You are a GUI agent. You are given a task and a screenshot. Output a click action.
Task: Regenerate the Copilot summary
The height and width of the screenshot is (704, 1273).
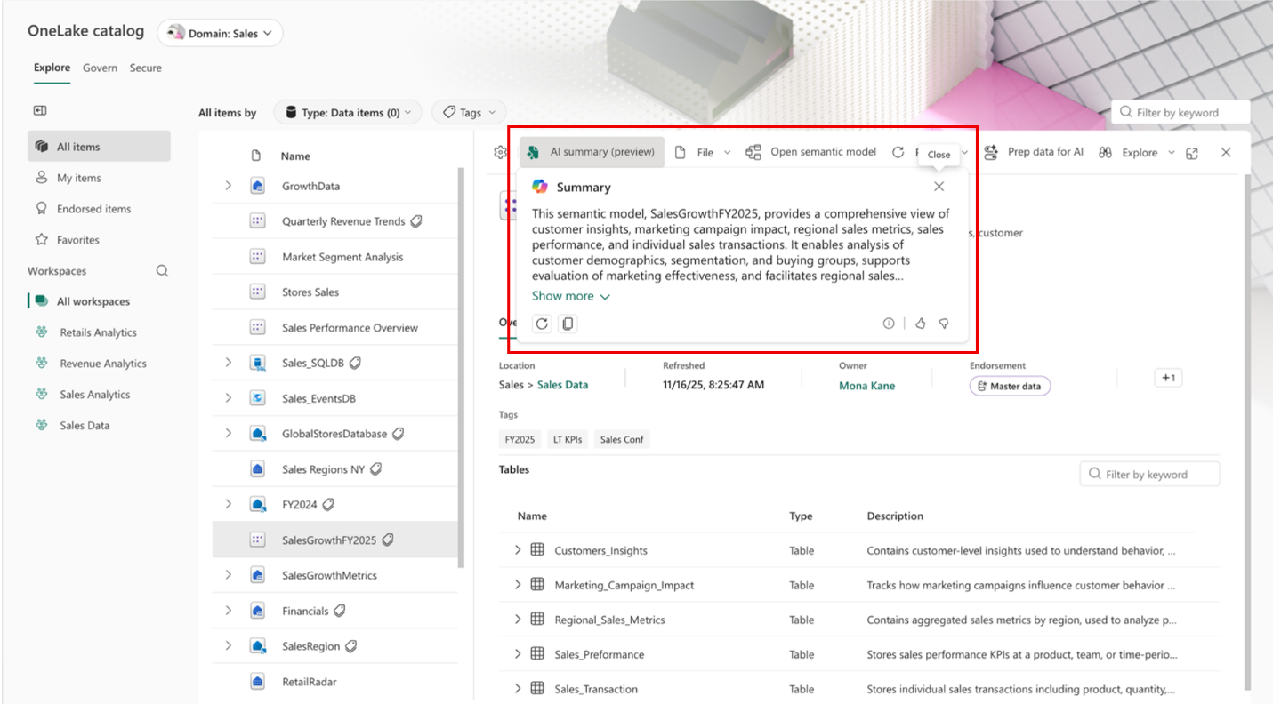click(x=542, y=324)
